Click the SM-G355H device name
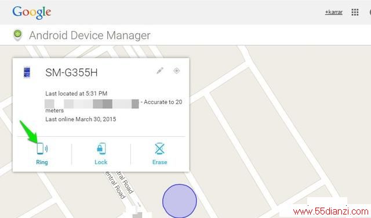 coord(71,72)
